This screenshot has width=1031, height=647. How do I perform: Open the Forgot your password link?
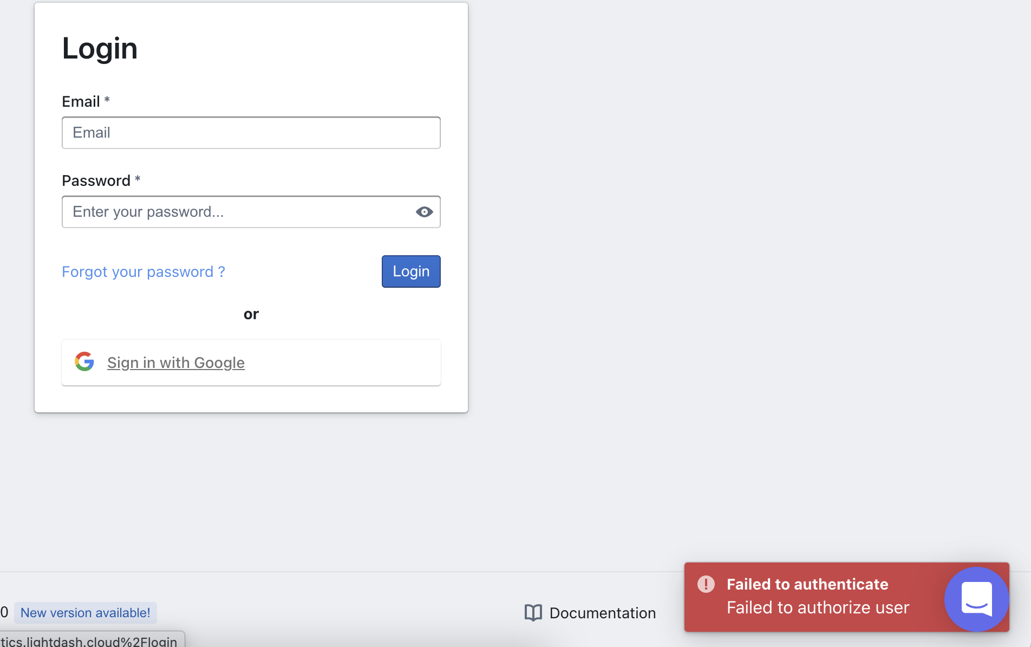(x=143, y=271)
